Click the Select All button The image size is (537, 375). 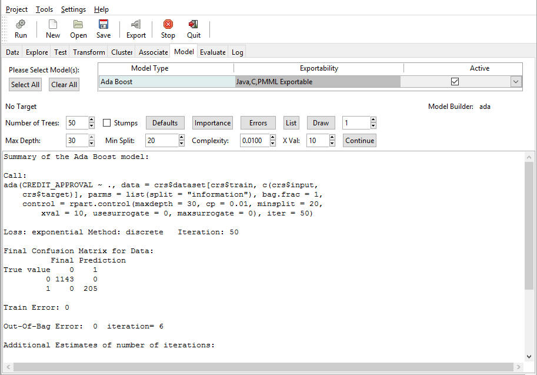coord(25,85)
